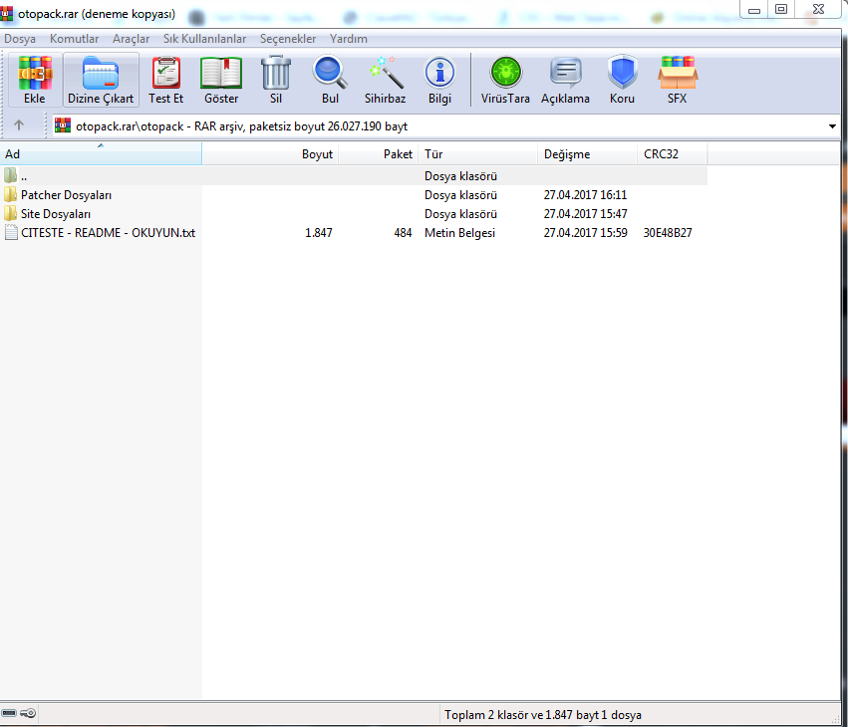This screenshot has width=848, height=727.
Task: Click the key password icon in status bar
Action: (28, 713)
